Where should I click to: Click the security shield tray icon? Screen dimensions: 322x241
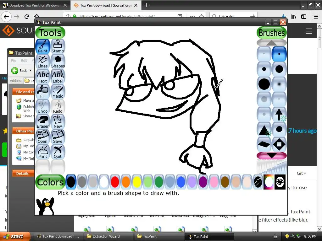(287, 236)
